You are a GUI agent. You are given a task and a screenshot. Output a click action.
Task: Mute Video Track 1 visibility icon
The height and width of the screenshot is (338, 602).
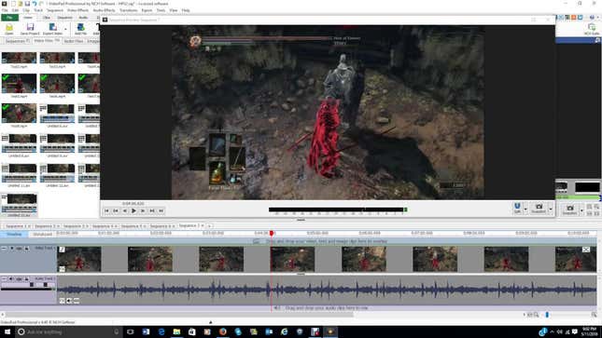coord(12,249)
